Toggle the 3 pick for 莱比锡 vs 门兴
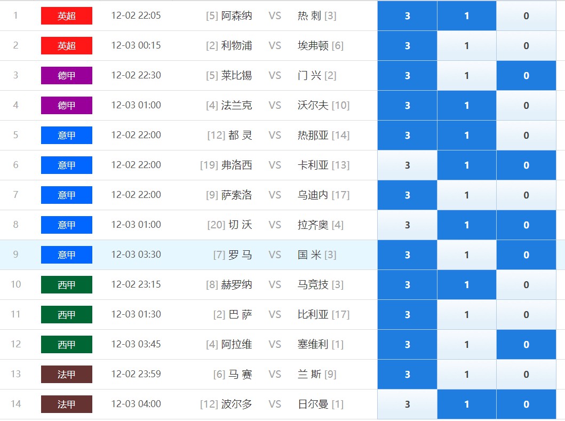565x421 pixels. pyautogui.click(x=407, y=75)
